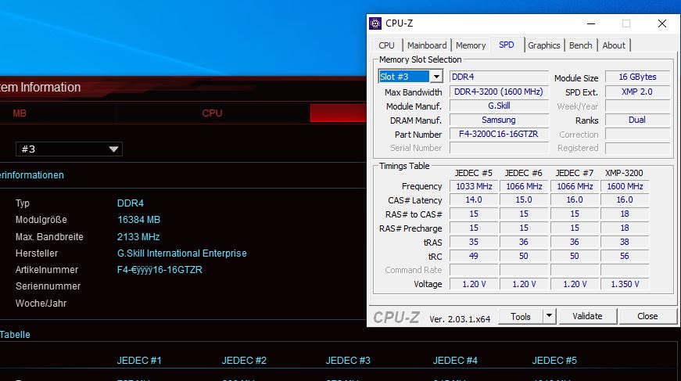
Task: Click the JEDEC #3 header in System Information
Action: coord(348,361)
